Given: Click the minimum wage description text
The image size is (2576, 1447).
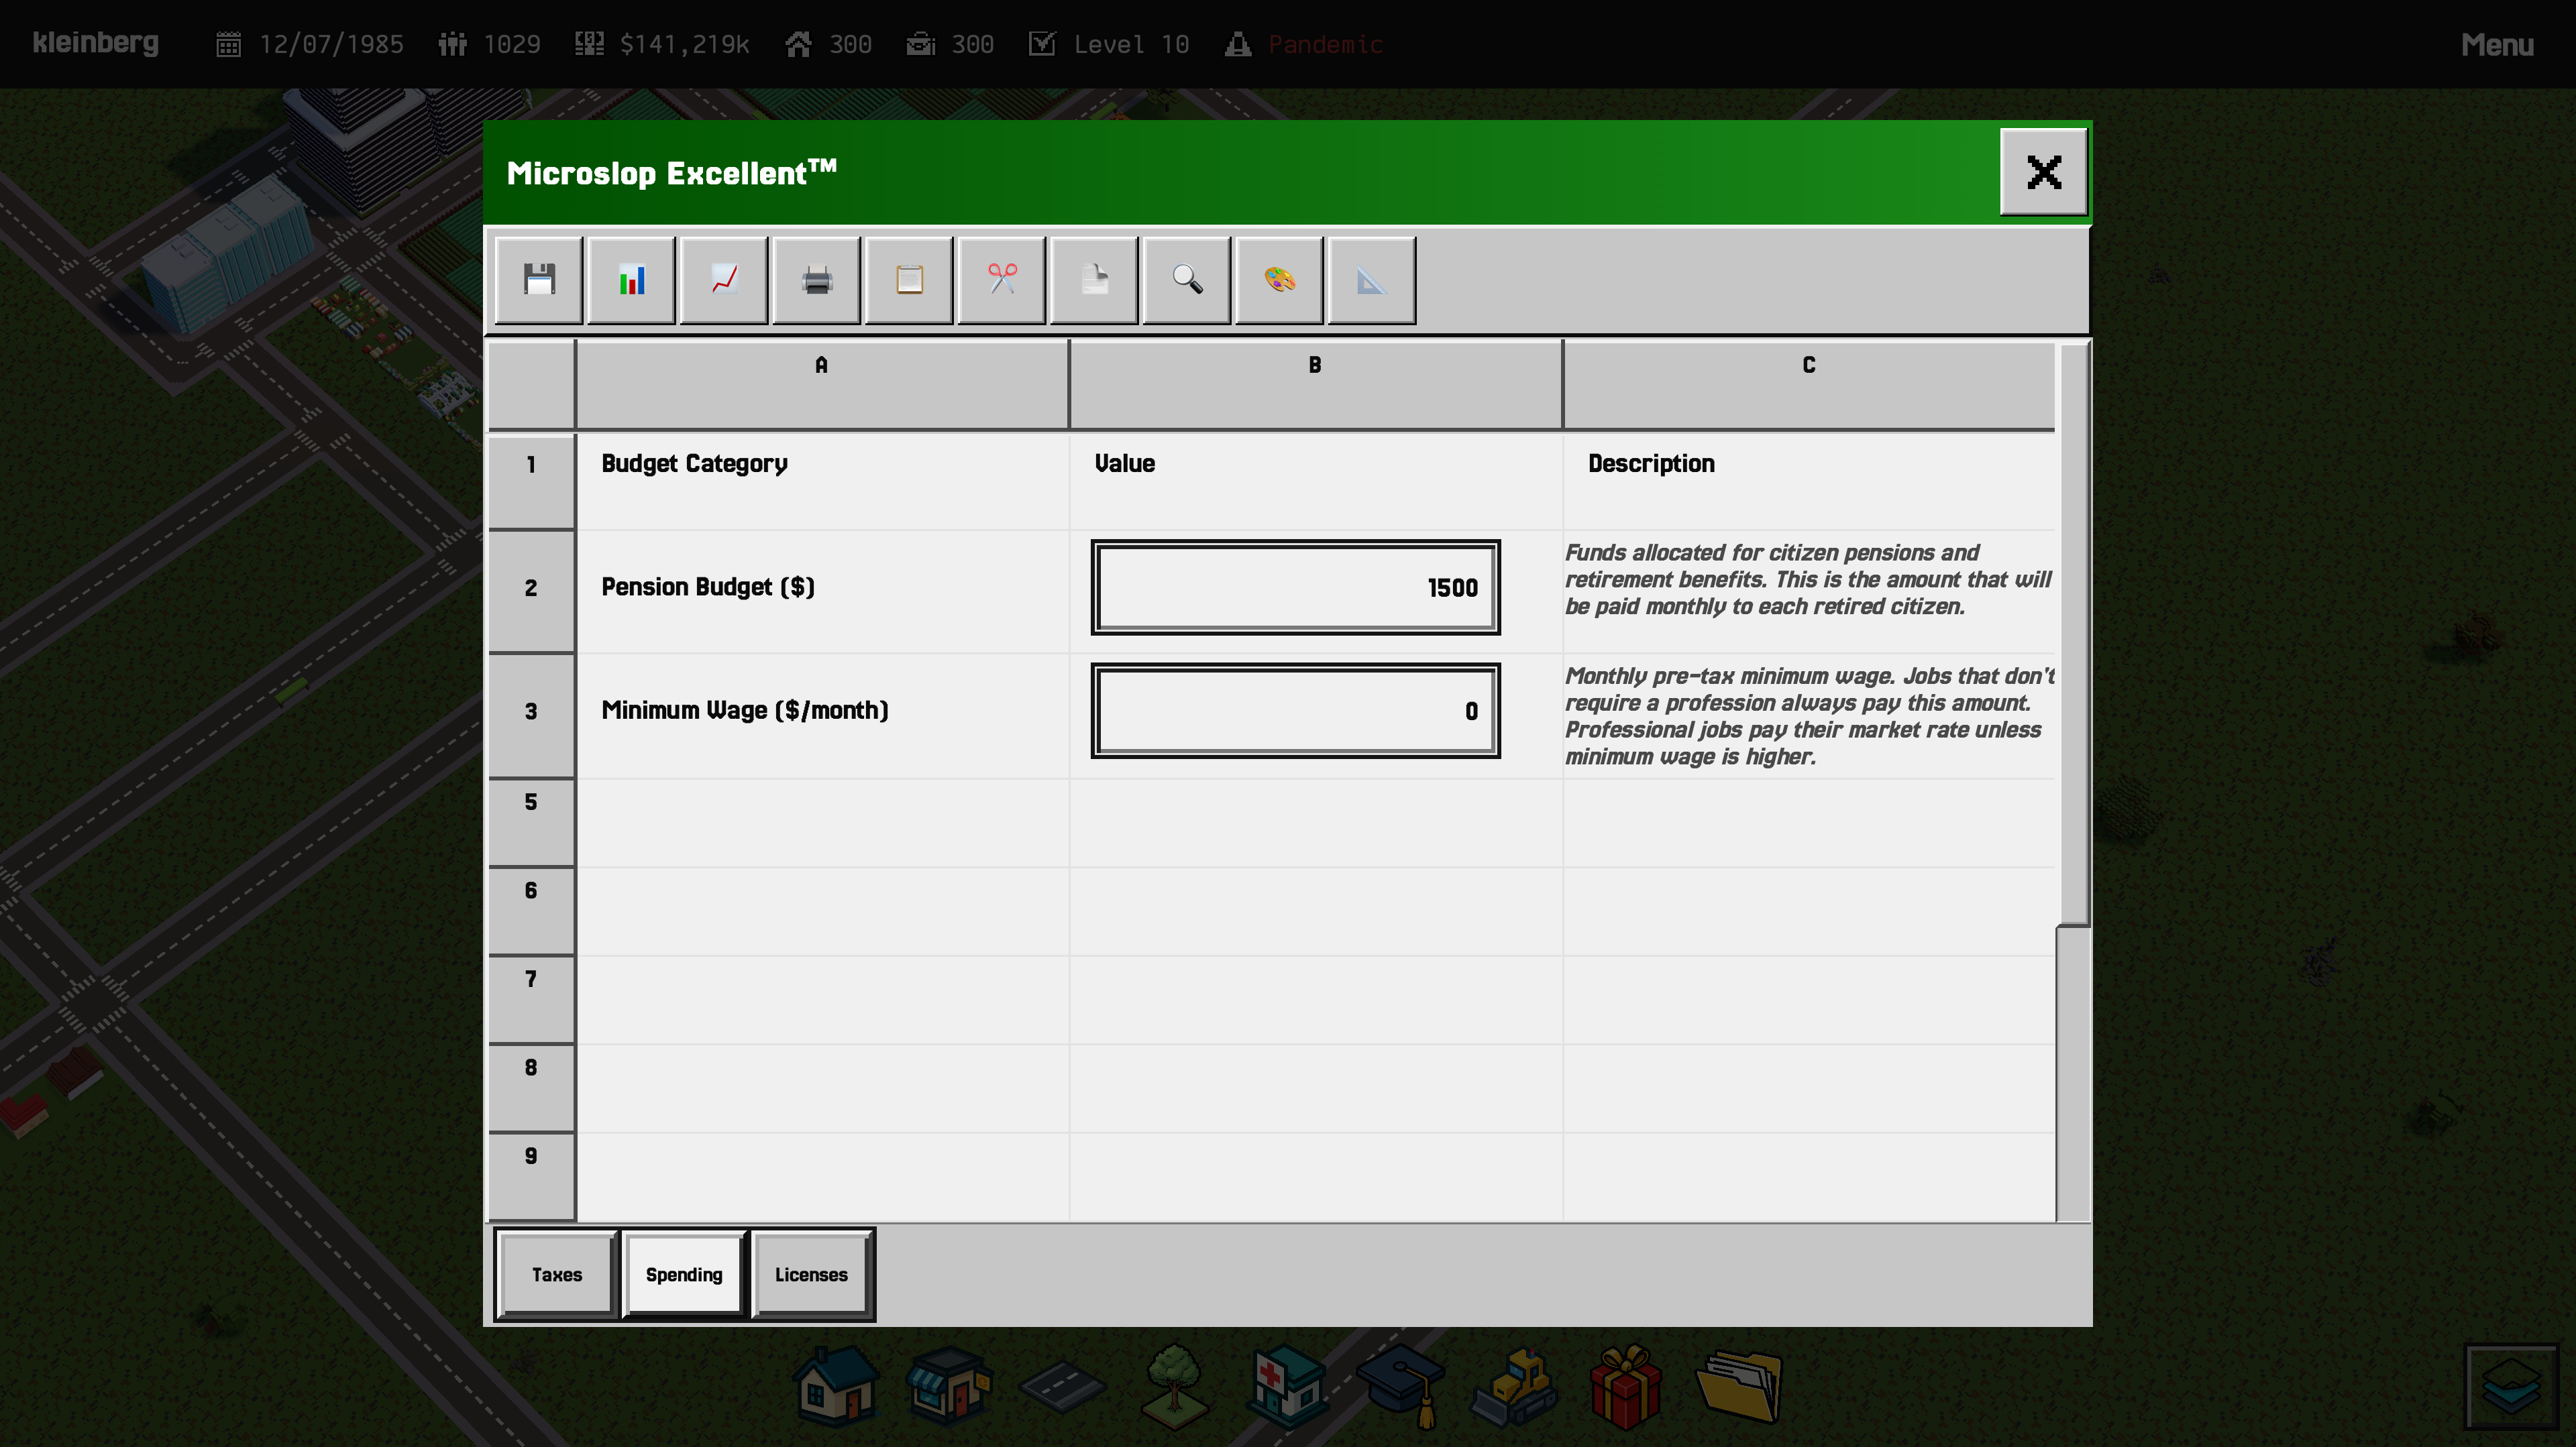Looking at the screenshot, I should (1809, 717).
